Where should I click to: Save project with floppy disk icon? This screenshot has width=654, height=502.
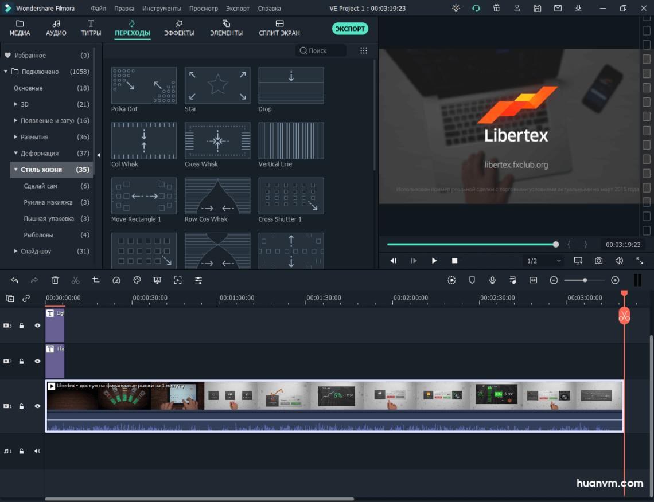point(537,9)
